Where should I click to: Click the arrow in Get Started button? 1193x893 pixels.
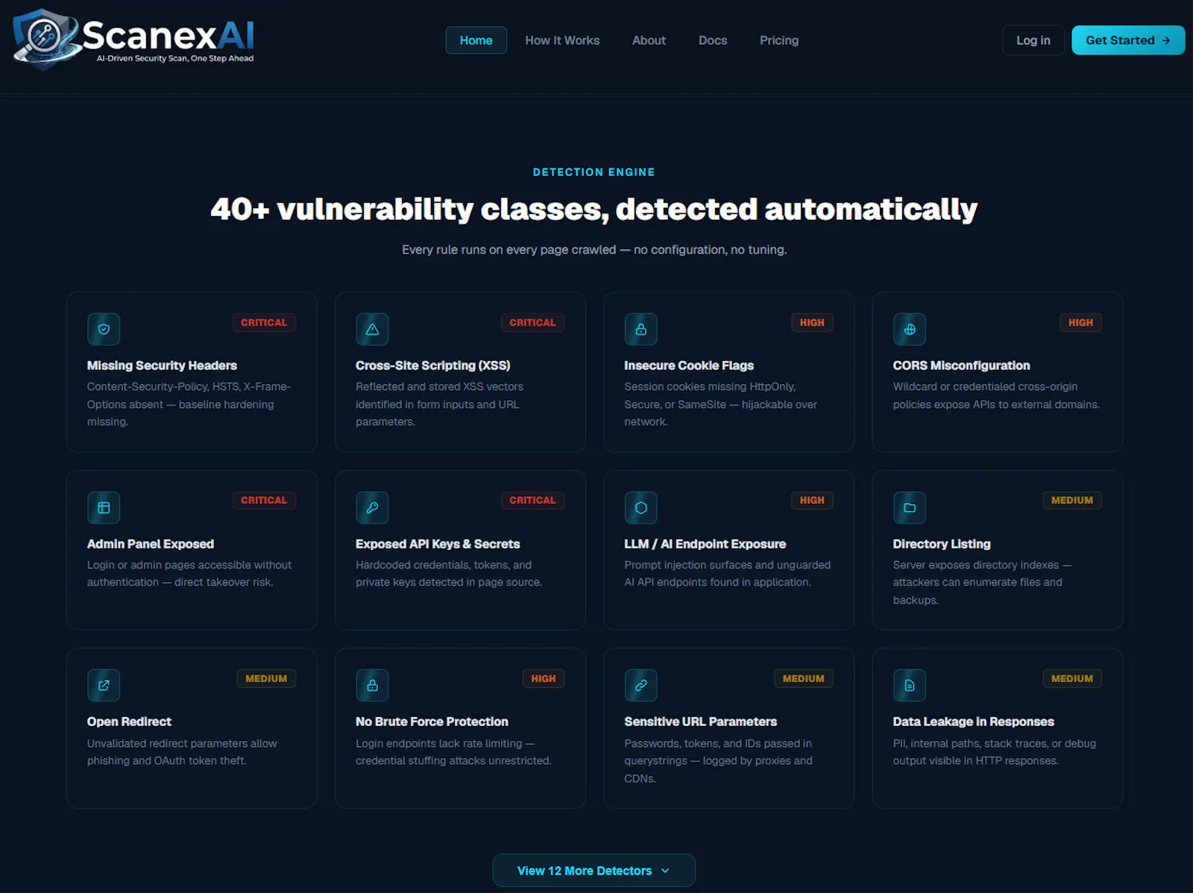(x=1166, y=40)
